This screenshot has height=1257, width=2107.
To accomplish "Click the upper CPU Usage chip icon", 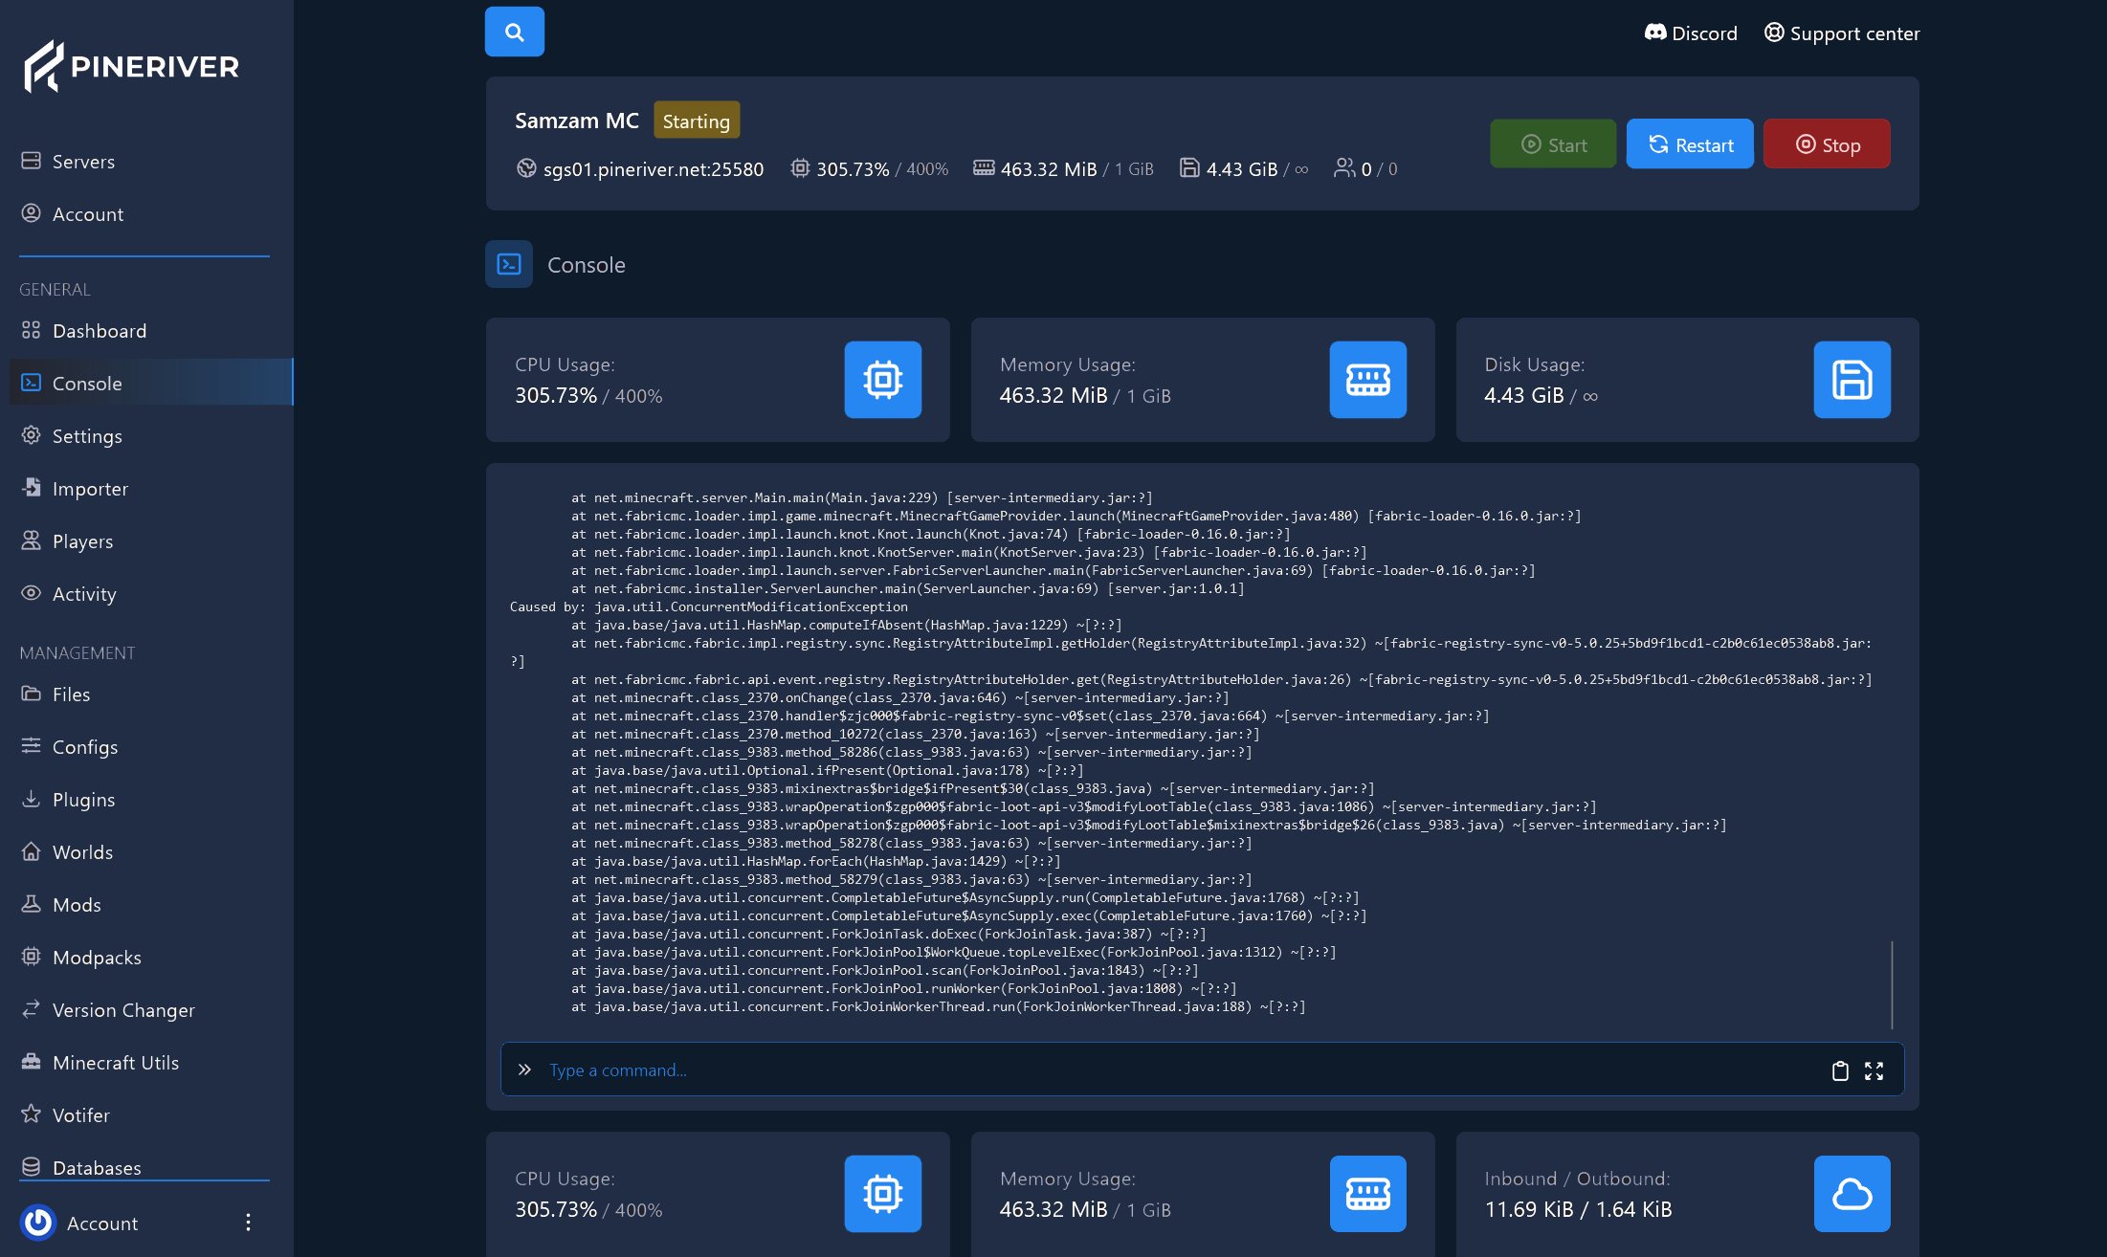I will pyautogui.click(x=882, y=380).
